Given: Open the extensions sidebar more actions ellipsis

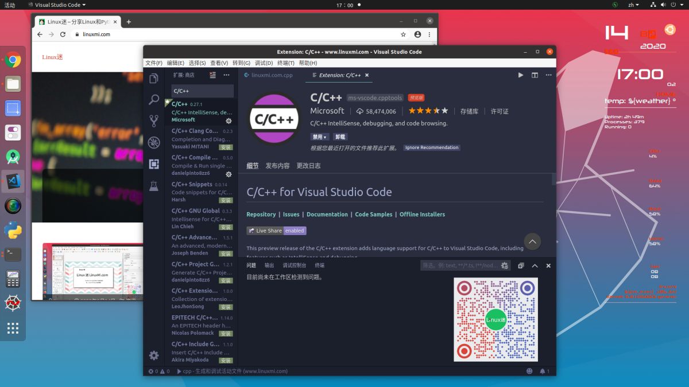Looking at the screenshot, I should [x=226, y=75].
